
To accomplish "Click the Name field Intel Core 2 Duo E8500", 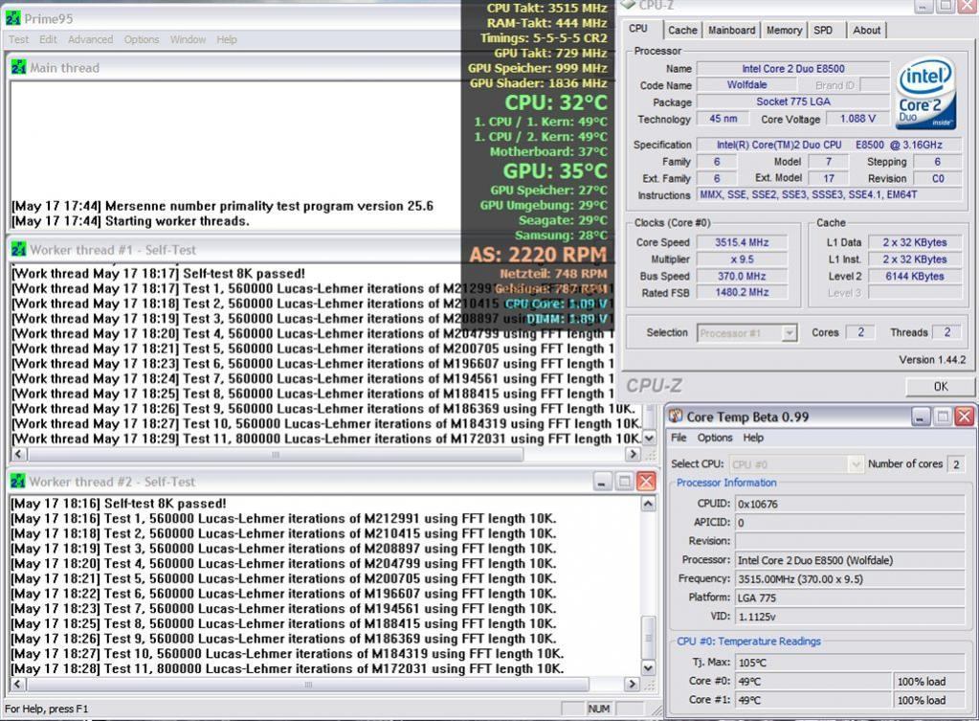I will [x=793, y=69].
